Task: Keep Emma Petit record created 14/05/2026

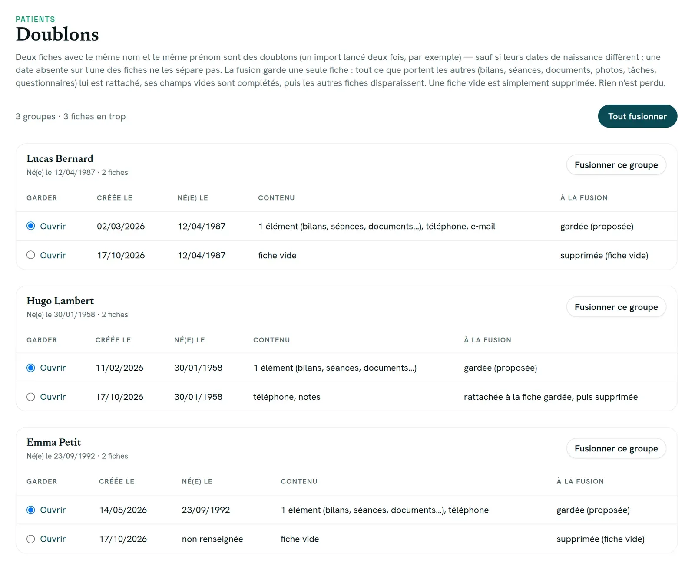Action: tap(31, 510)
